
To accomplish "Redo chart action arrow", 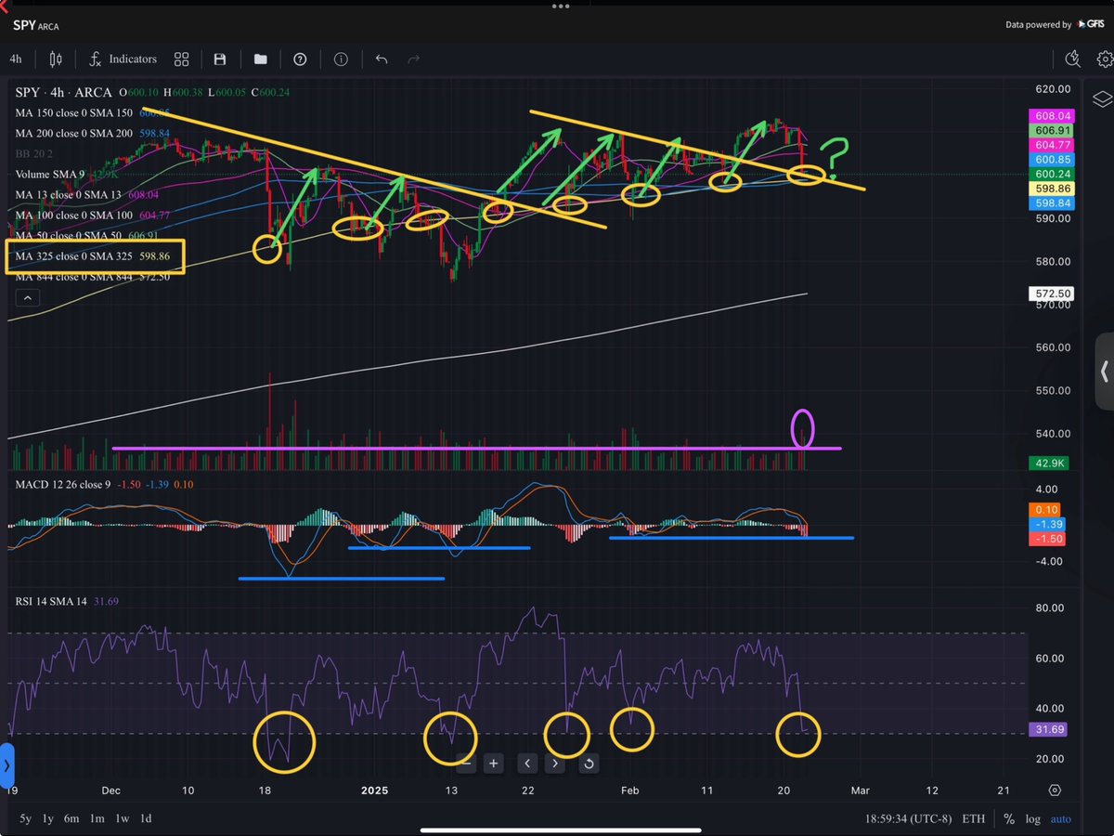I will click(415, 59).
